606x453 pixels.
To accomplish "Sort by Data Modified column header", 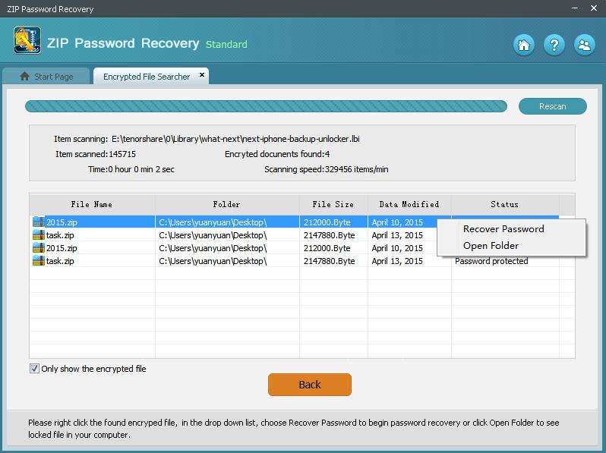I will [409, 204].
